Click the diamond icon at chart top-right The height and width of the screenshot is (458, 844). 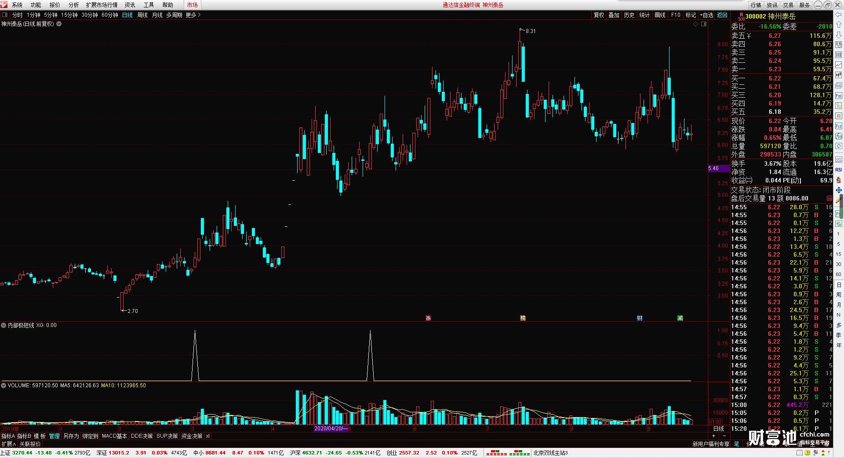point(696,24)
